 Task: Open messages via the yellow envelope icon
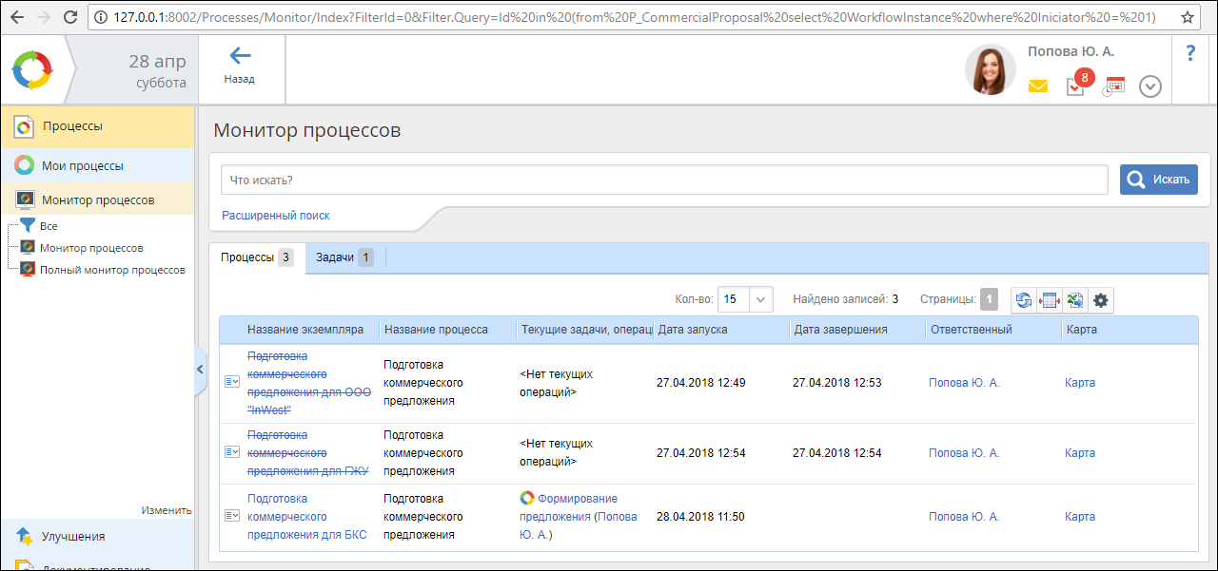[x=1038, y=86]
